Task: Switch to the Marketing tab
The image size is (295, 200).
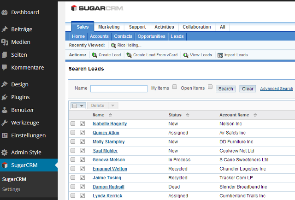Action: point(109,27)
